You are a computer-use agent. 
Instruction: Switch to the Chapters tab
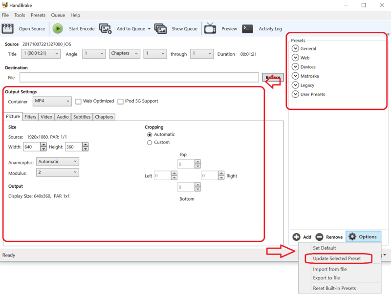(104, 117)
